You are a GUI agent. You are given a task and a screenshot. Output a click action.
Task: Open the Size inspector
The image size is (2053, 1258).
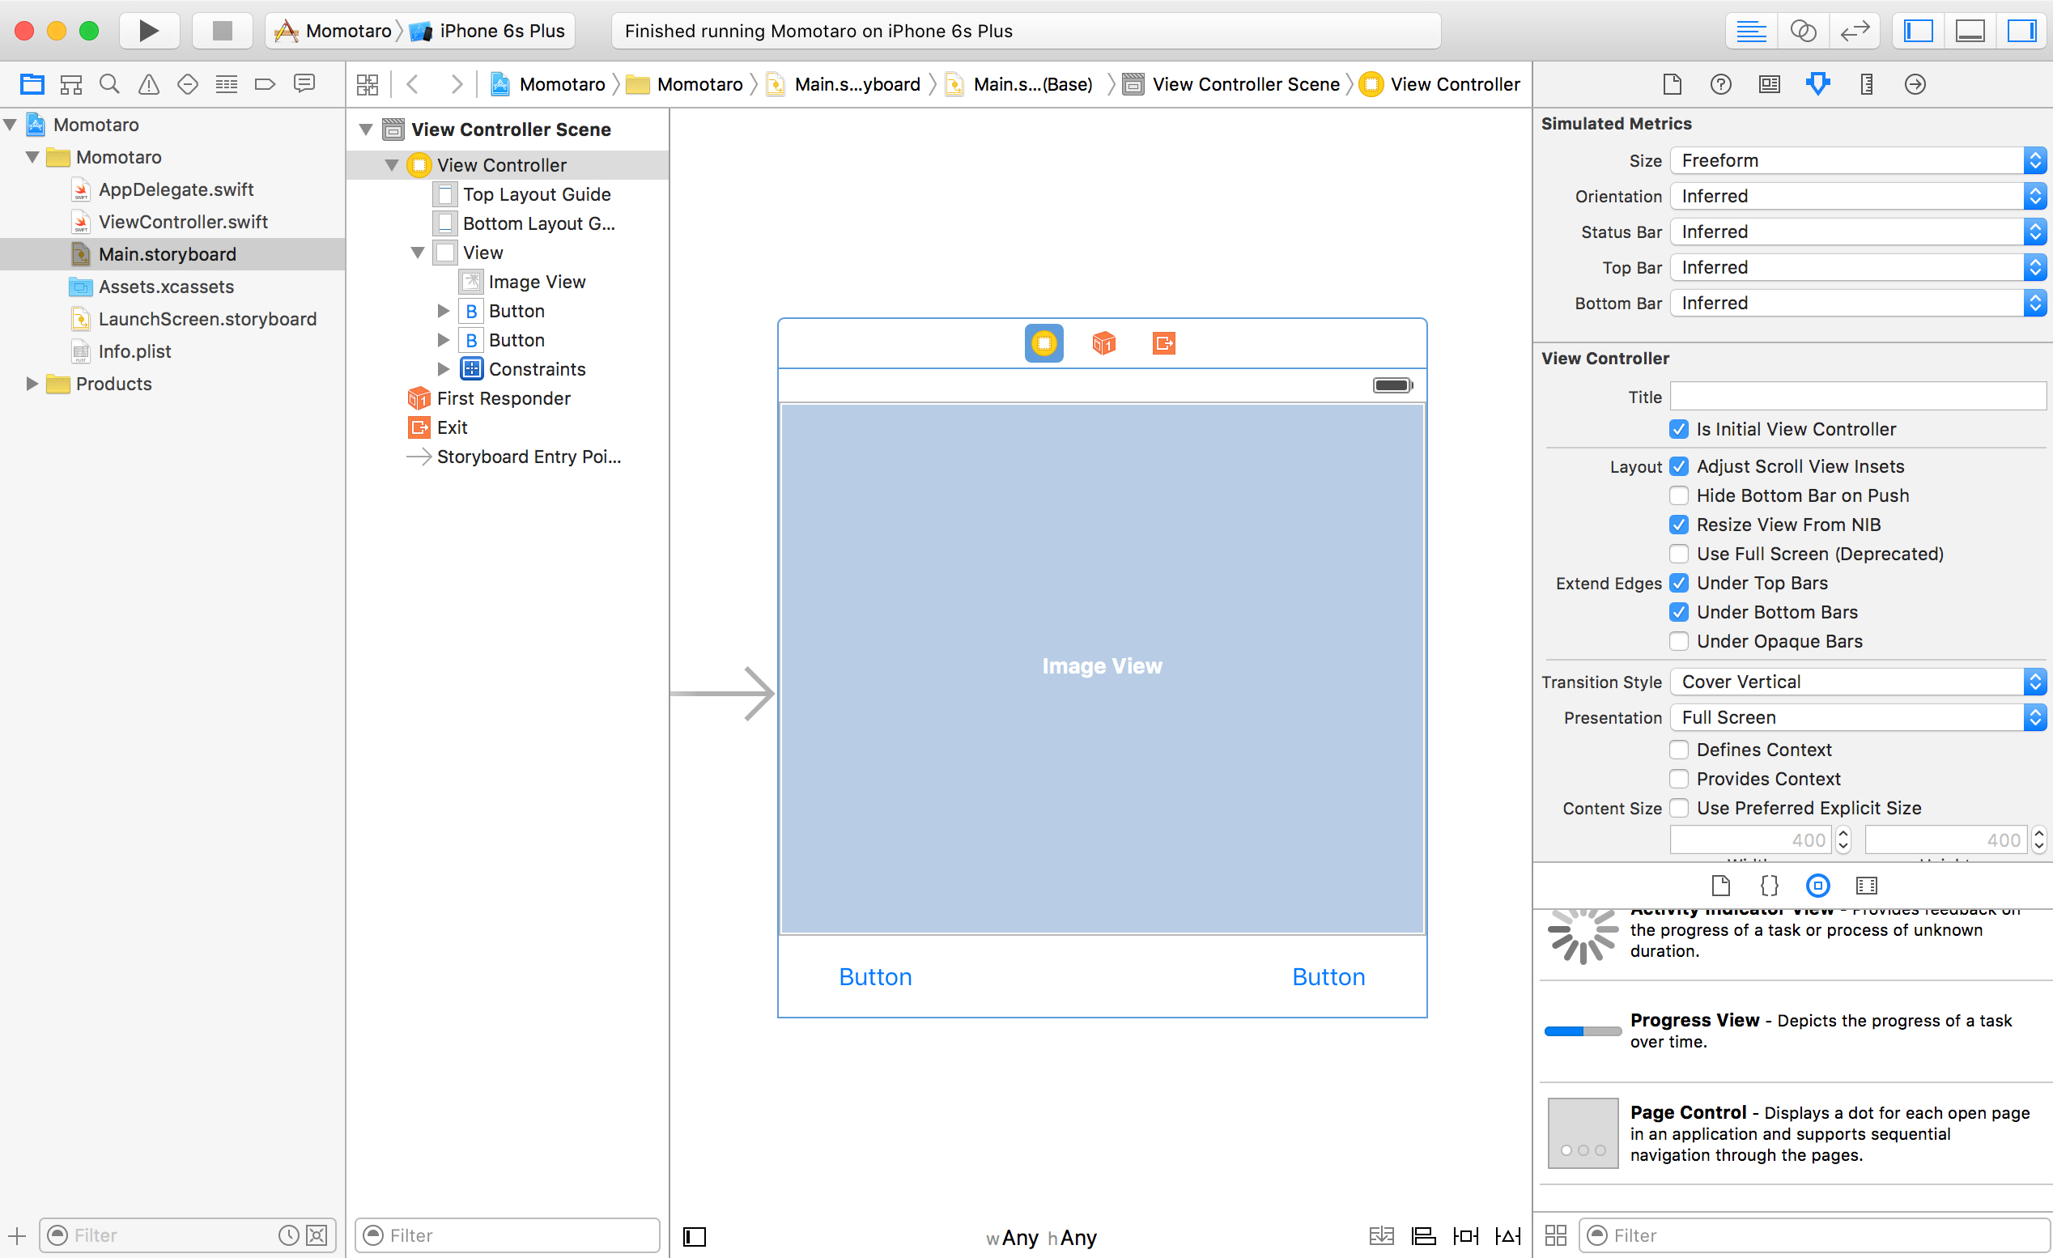1866,83
